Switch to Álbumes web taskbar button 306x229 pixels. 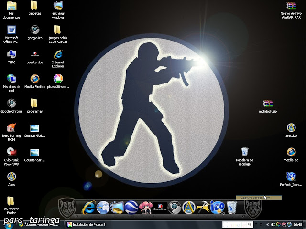(x=39, y=225)
